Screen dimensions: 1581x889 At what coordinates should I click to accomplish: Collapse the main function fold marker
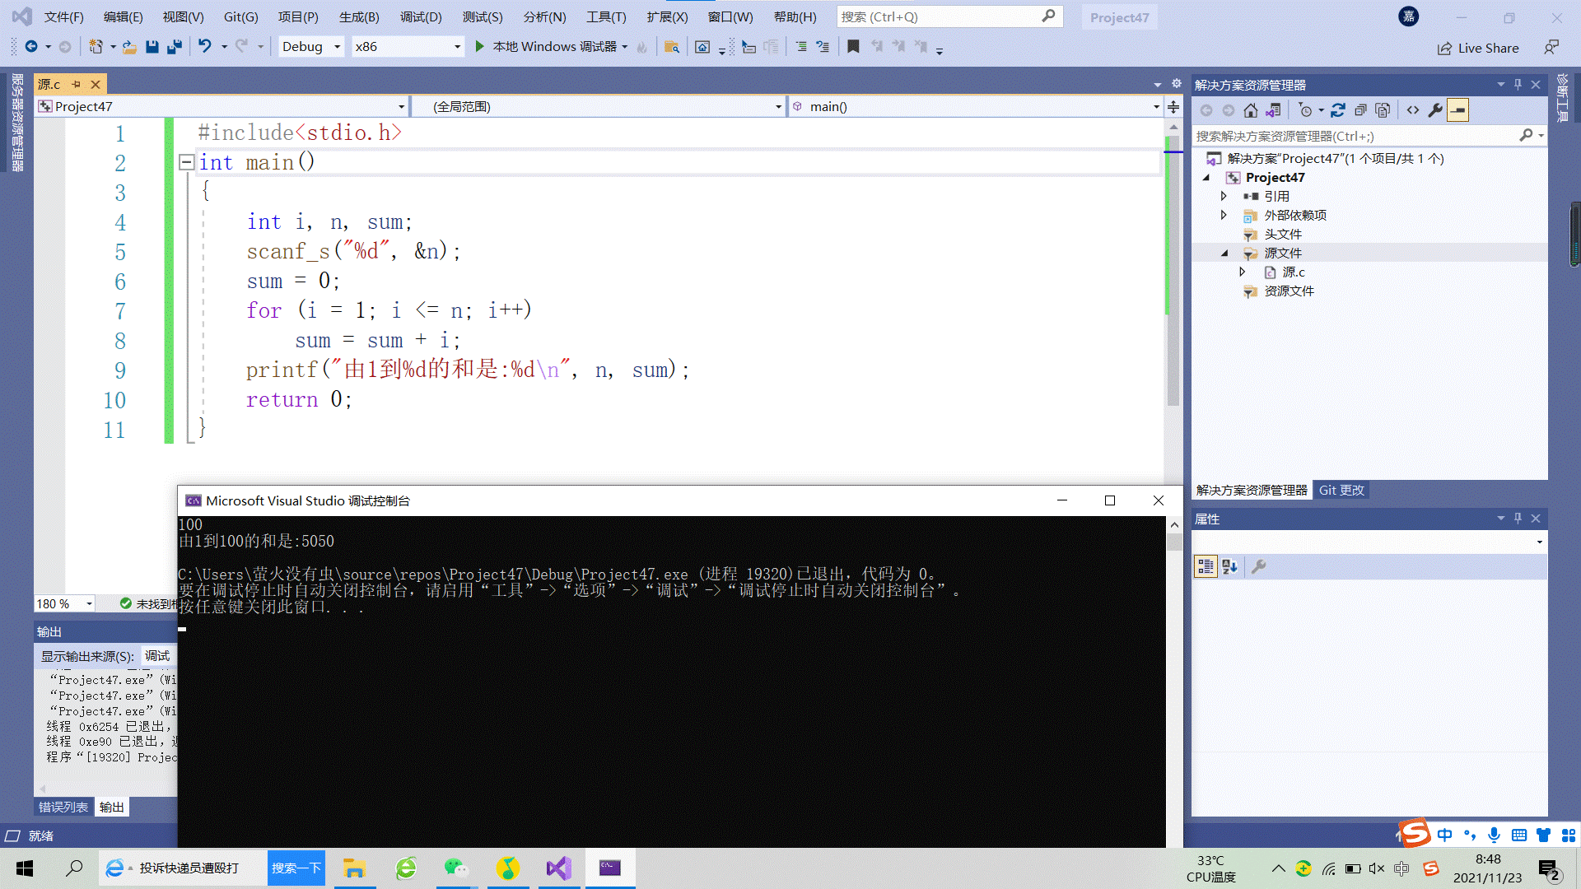[x=187, y=162]
